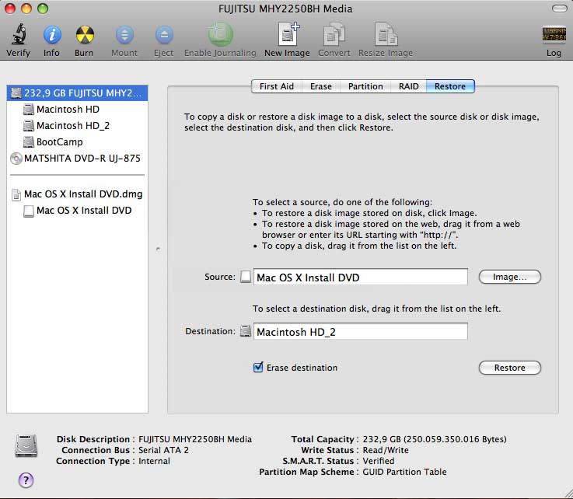Click the sidebar splitter handle dot

pyautogui.click(x=158, y=249)
